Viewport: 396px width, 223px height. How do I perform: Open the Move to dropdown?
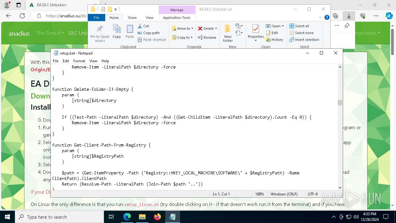pyautogui.click(x=183, y=28)
